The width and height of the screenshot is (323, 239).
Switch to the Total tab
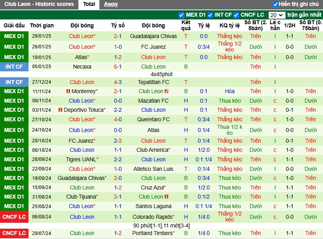click(x=89, y=4)
